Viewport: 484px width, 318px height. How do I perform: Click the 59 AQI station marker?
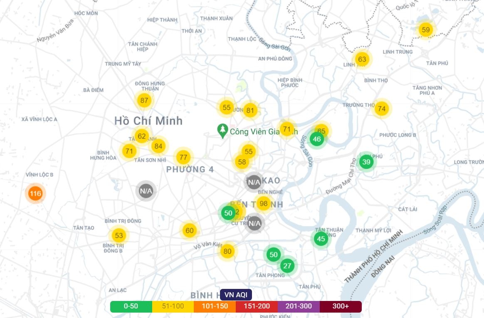425,30
